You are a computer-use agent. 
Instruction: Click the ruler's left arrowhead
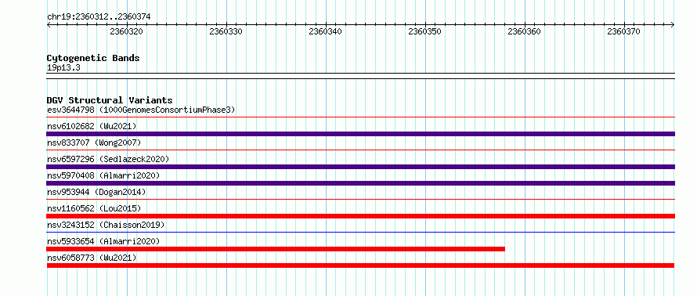click(x=49, y=25)
